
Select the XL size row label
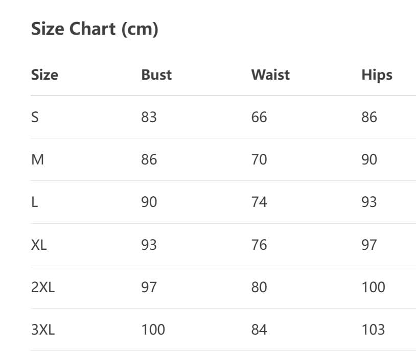tap(39, 245)
